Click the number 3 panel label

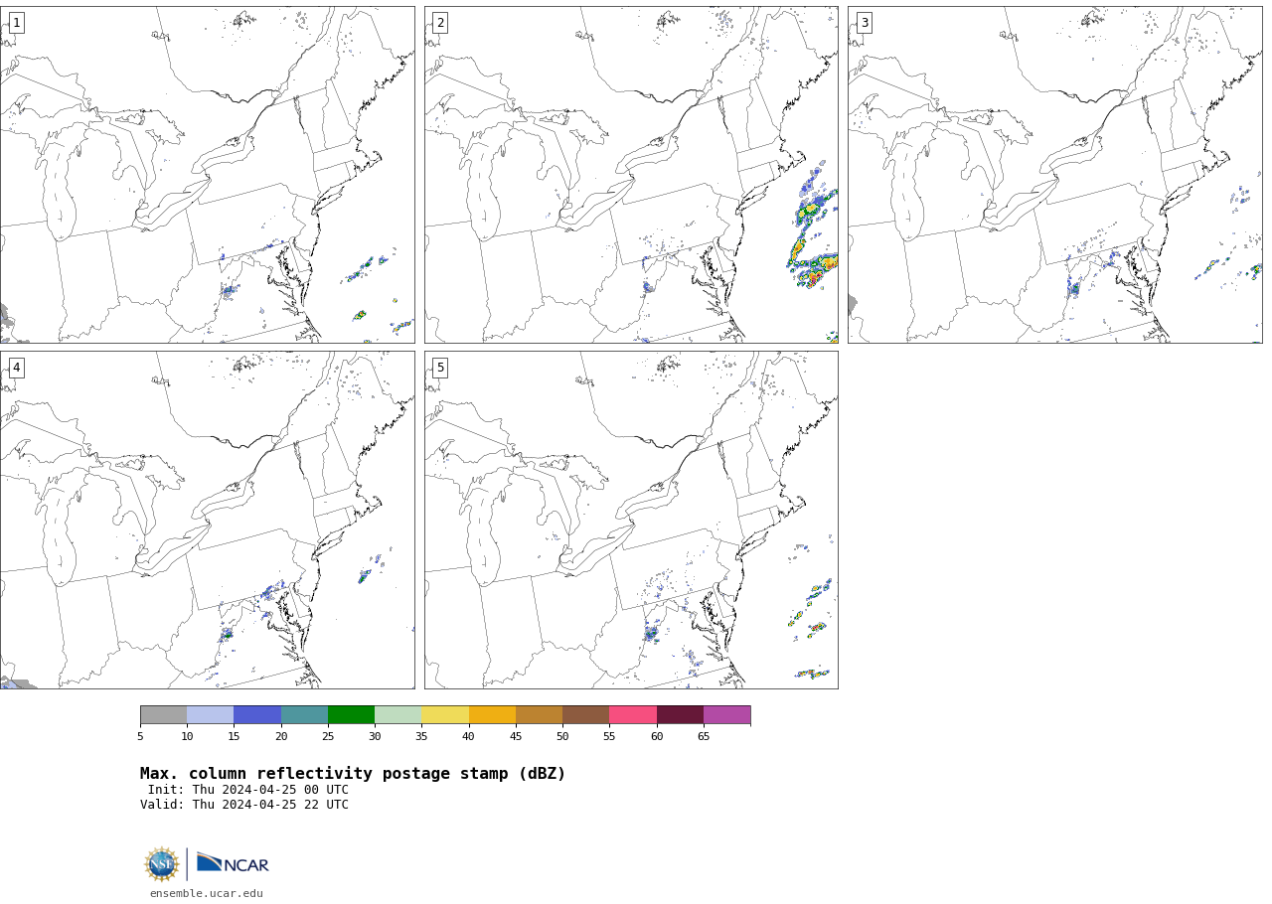pyautogui.click(x=864, y=23)
